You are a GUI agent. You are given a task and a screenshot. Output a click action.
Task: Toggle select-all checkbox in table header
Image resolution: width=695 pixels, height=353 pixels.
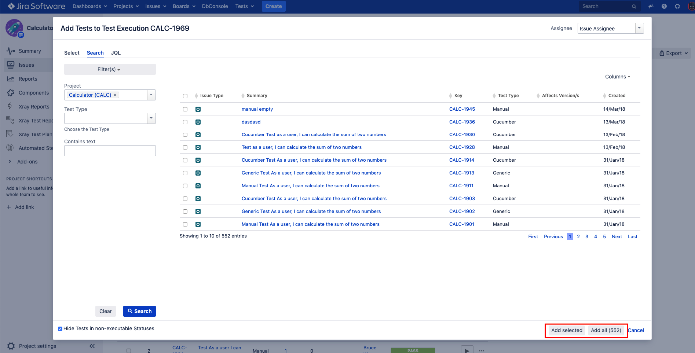(x=185, y=96)
